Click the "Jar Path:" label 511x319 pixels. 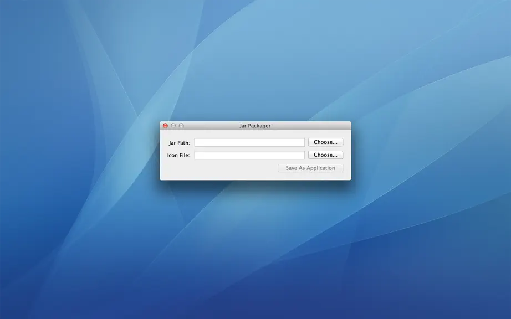tap(179, 142)
